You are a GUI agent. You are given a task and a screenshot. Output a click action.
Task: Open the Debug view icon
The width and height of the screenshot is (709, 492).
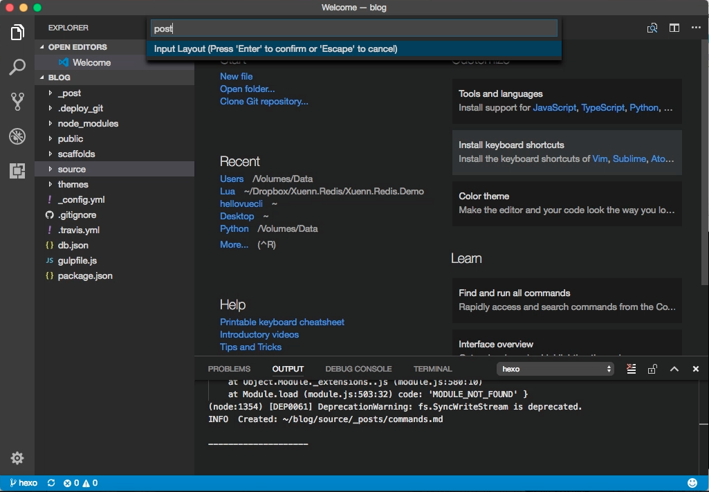point(17,136)
